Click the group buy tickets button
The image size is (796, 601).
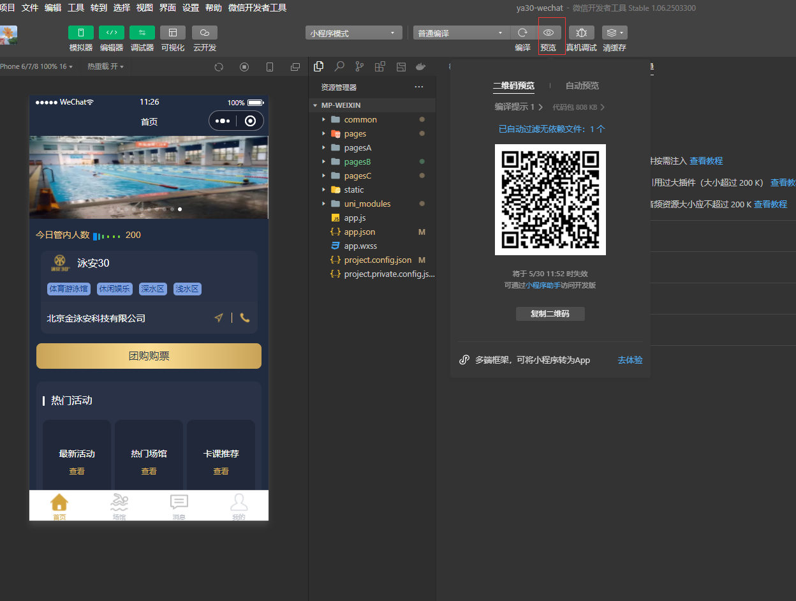pyautogui.click(x=149, y=356)
